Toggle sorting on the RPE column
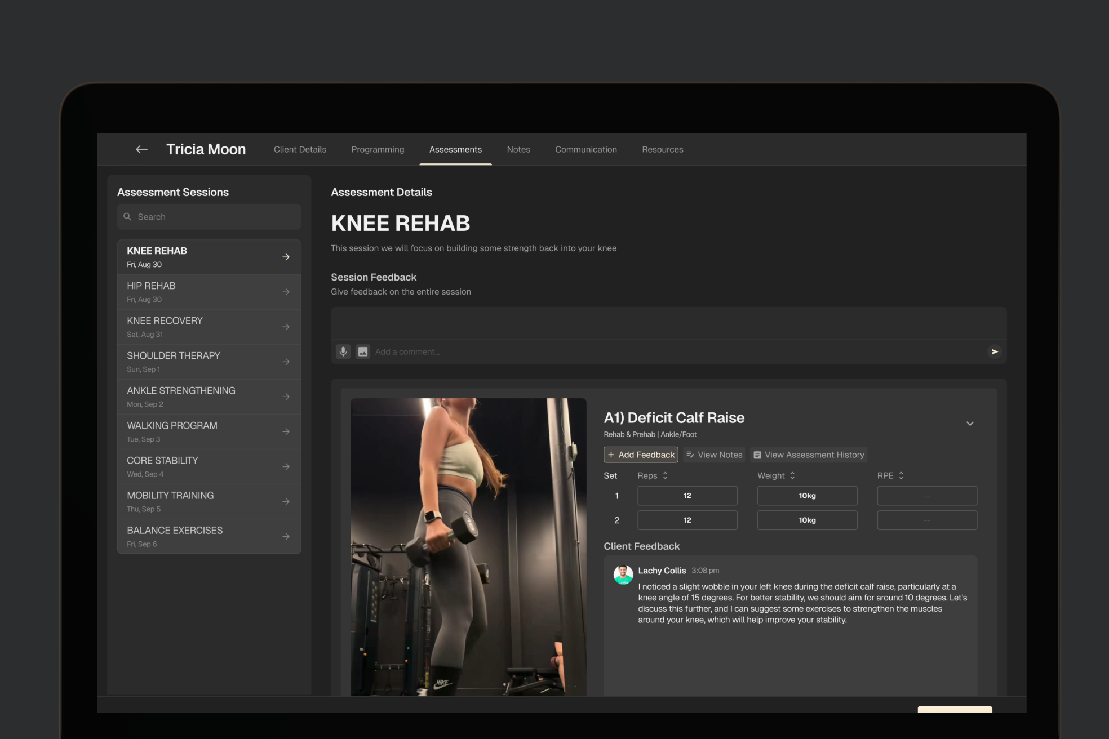Screen dimensions: 1109x739 pyautogui.click(x=901, y=475)
